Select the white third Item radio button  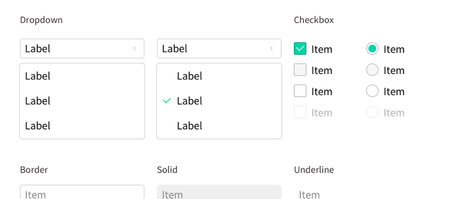(372, 91)
